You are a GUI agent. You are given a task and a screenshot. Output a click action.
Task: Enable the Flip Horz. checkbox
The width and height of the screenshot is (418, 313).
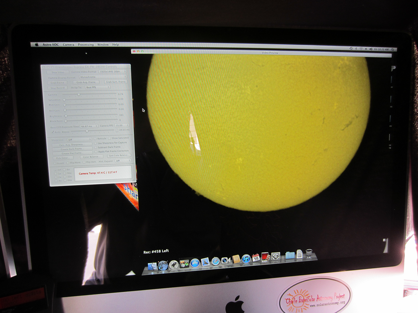tap(68, 163)
